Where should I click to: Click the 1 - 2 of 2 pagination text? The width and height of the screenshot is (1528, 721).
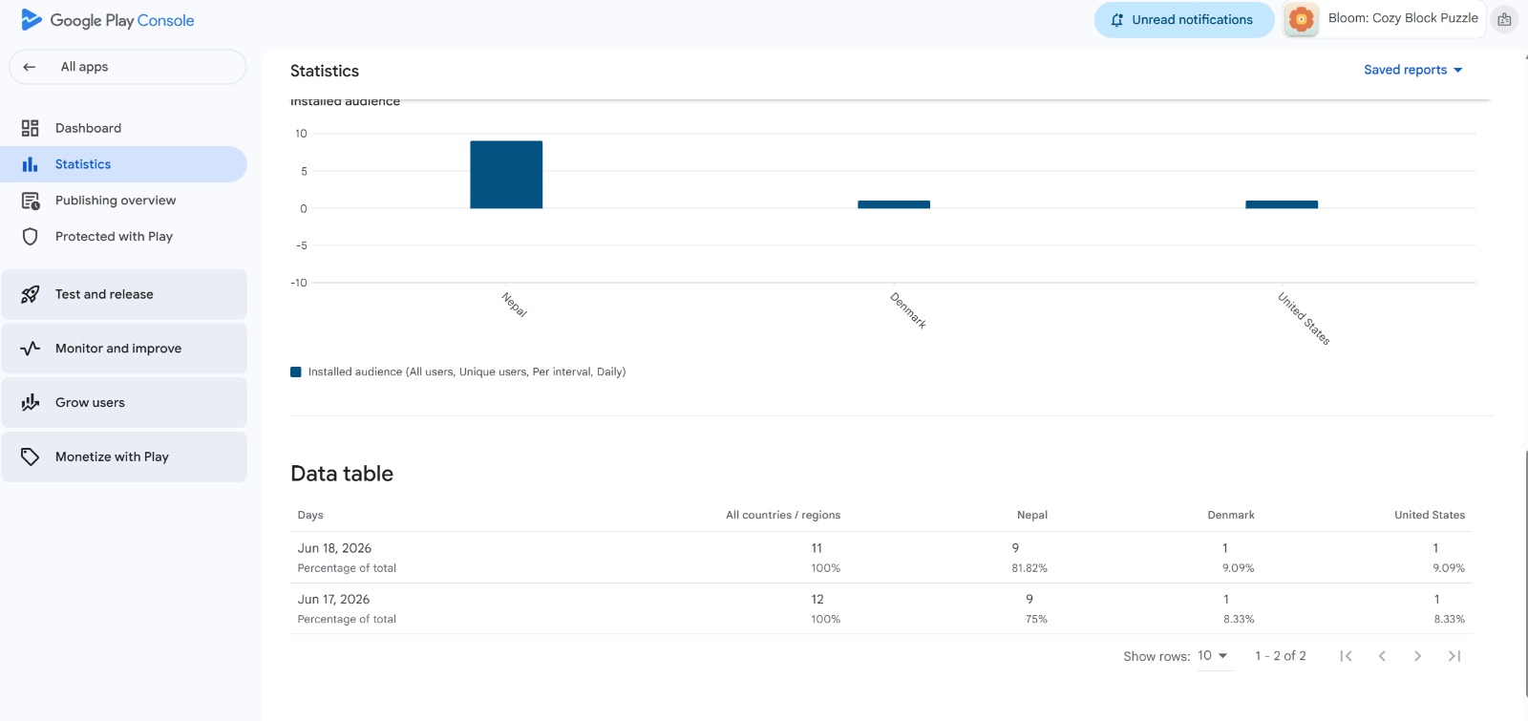point(1281,656)
